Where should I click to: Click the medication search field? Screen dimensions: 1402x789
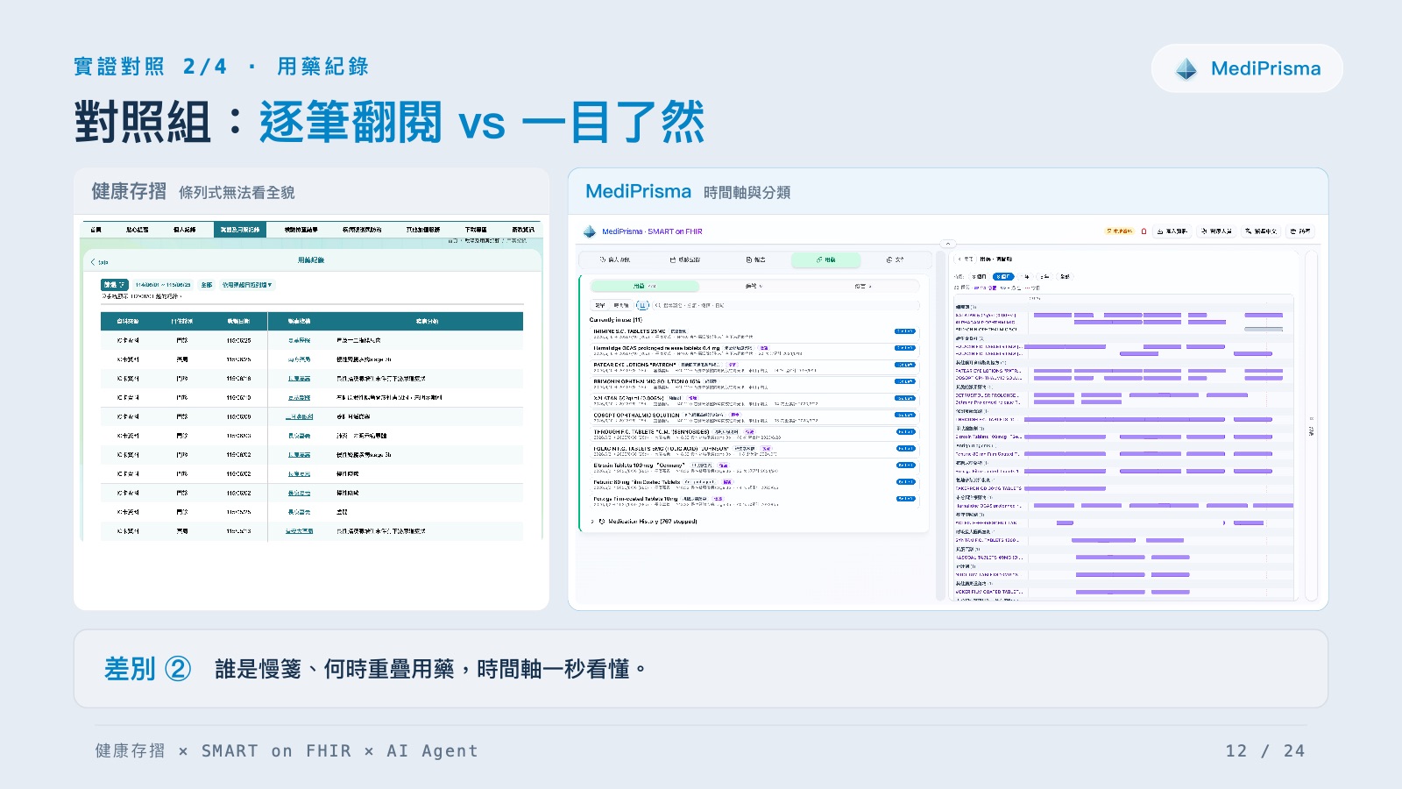[784, 305]
